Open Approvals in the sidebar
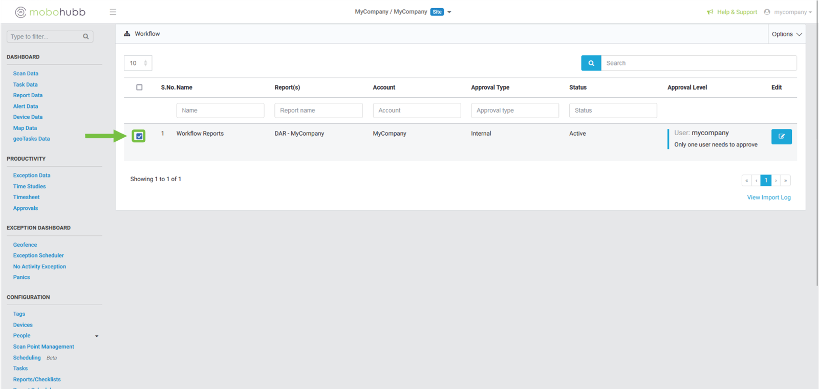819x389 pixels. click(26, 208)
